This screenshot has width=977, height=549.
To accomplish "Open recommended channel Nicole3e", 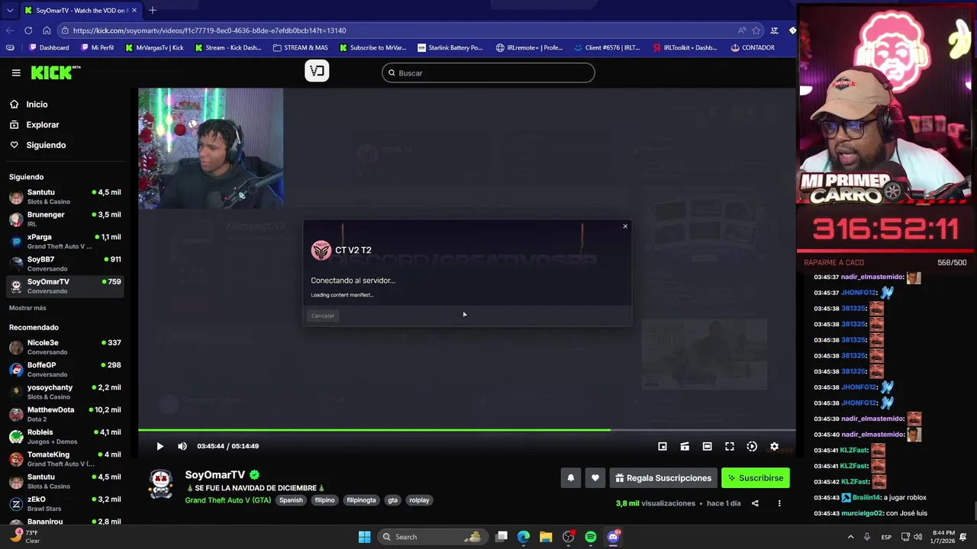I will (x=66, y=347).
